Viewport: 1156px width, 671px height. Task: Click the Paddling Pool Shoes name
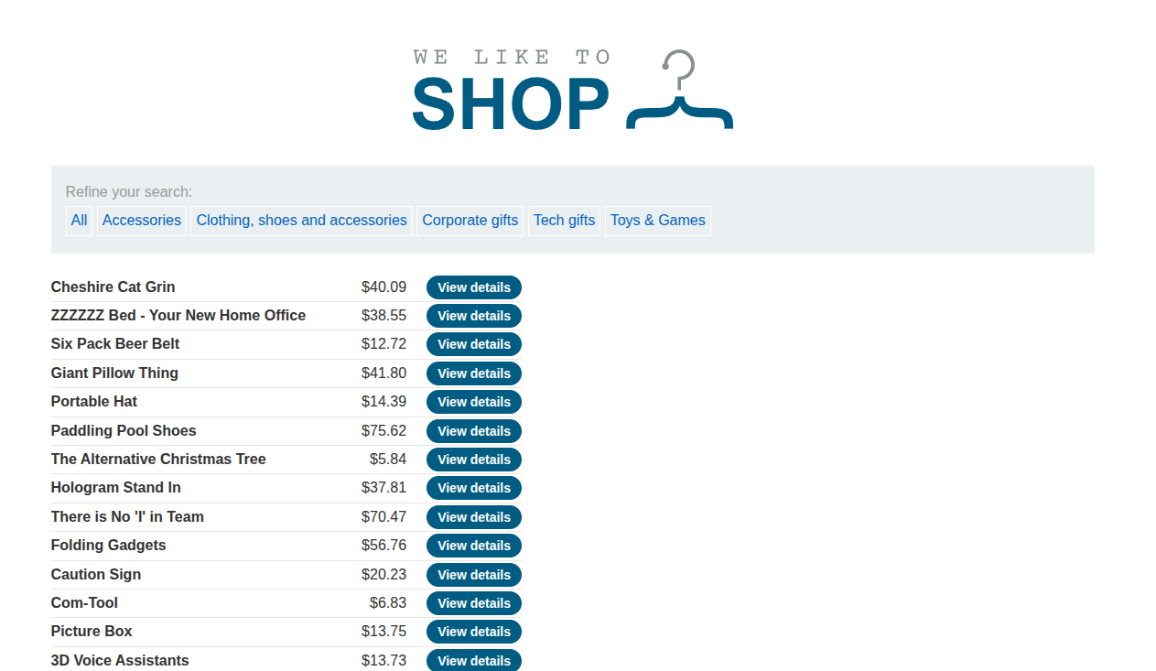(124, 431)
